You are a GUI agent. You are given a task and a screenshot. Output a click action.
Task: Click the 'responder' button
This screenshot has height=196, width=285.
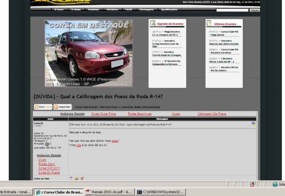point(62,107)
